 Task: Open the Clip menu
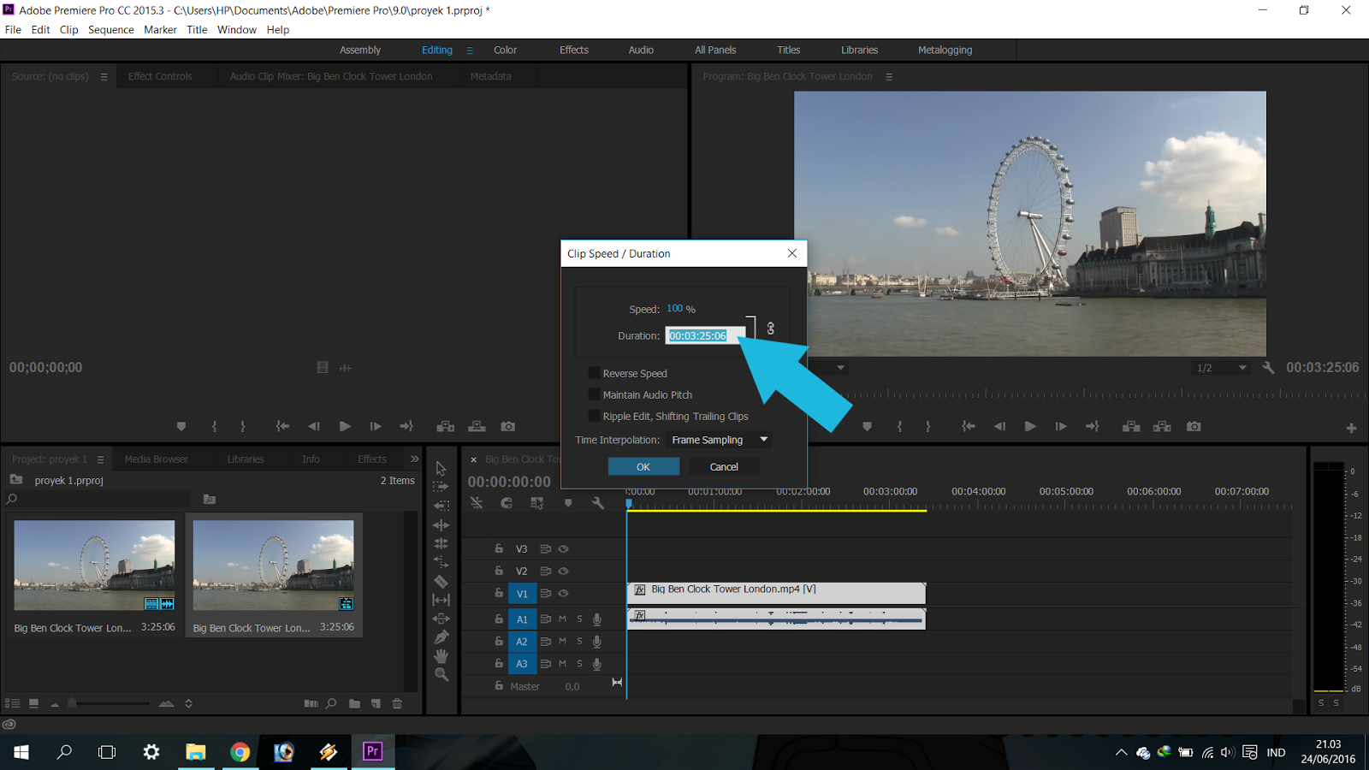pyautogui.click(x=68, y=29)
